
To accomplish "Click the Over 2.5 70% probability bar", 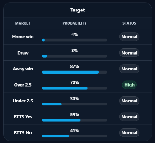I will tap(75, 88).
